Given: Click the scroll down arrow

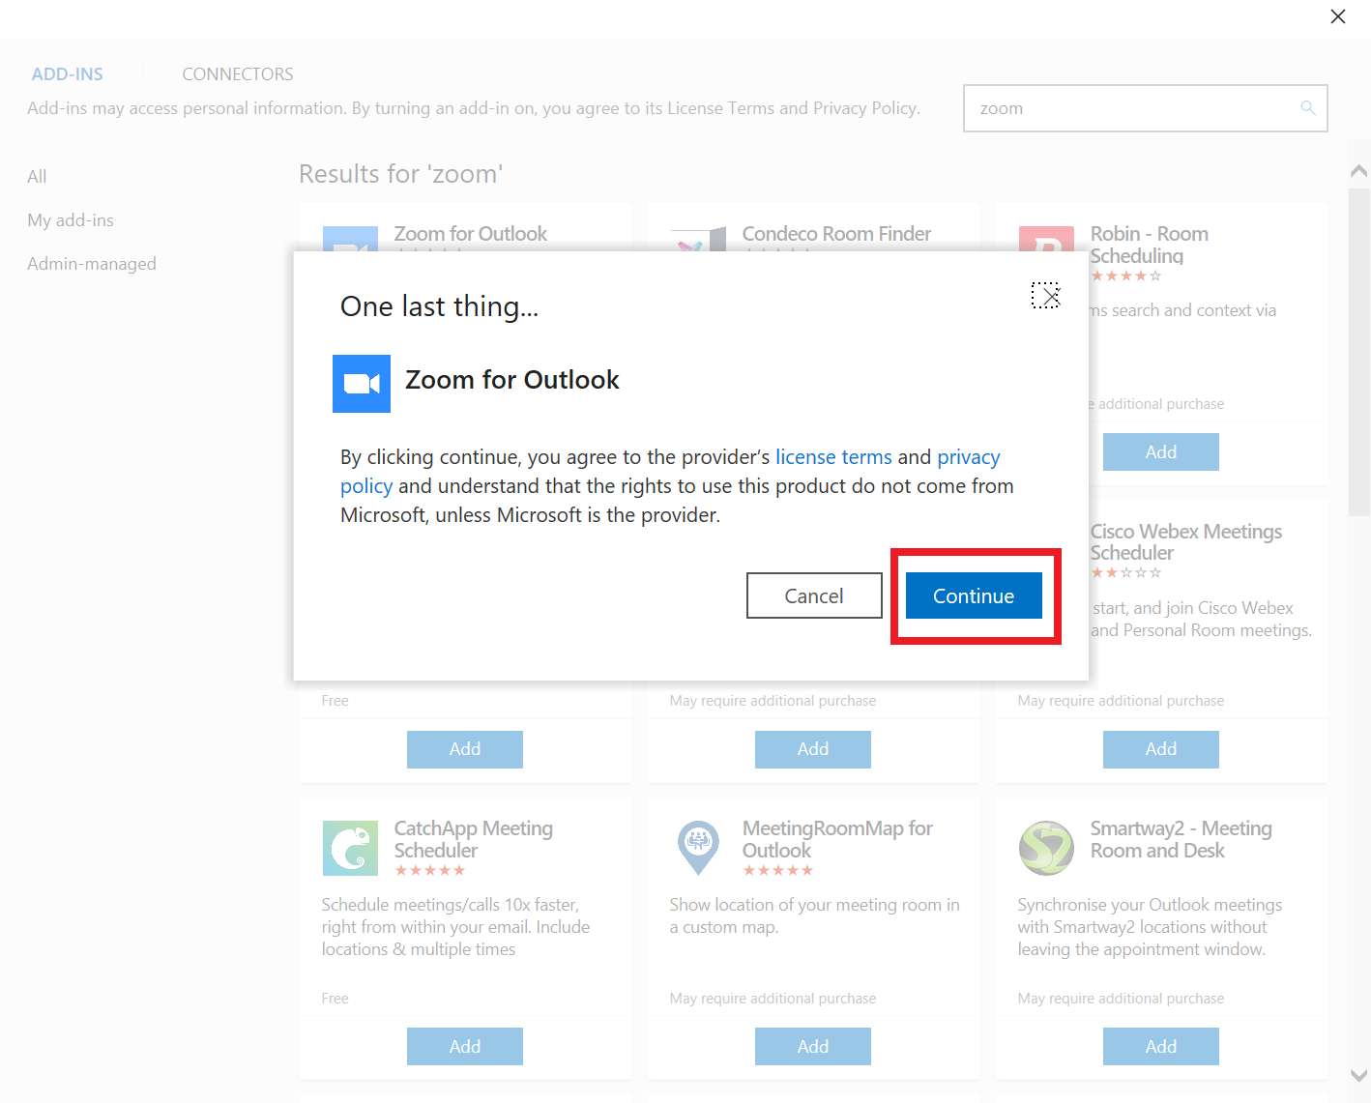Looking at the screenshot, I should 1358,1075.
